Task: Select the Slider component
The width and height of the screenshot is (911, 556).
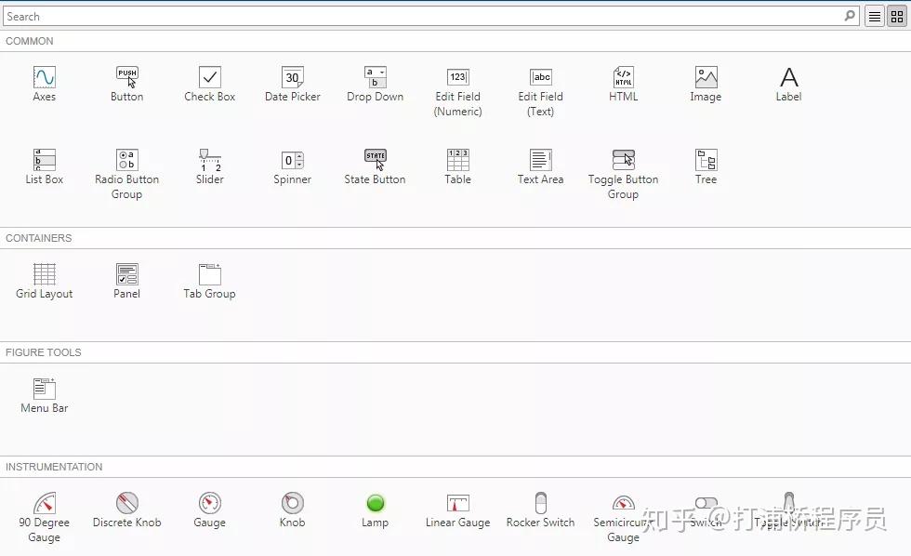Action: 210,166
